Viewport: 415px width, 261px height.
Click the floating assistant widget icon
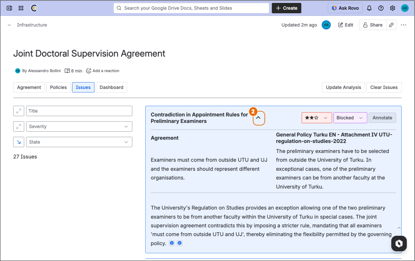(399, 244)
